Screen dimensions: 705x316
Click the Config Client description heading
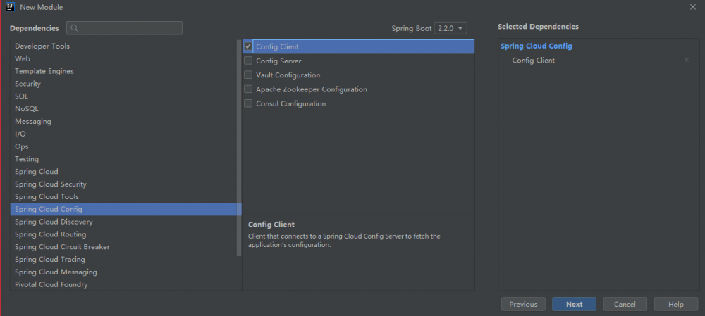pos(271,225)
